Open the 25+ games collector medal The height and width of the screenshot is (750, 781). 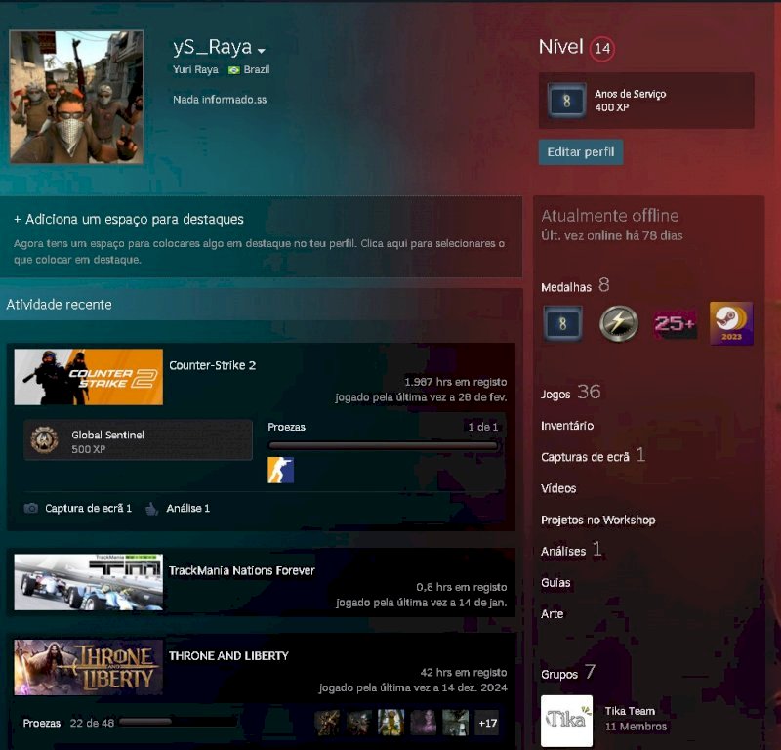675,324
